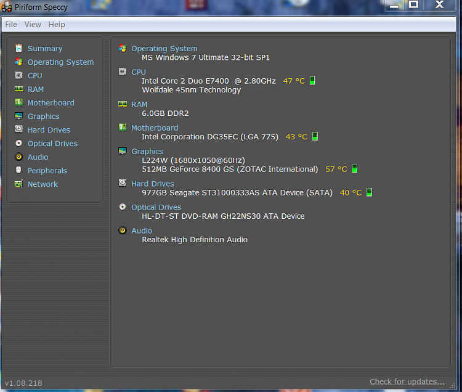Click the RAM icon in summary panel
This screenshot has height=392, width=462.
(x=123, y=104)
